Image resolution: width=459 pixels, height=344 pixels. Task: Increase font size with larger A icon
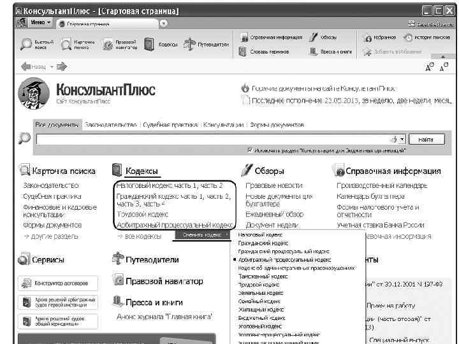click(x=430, y=67)
